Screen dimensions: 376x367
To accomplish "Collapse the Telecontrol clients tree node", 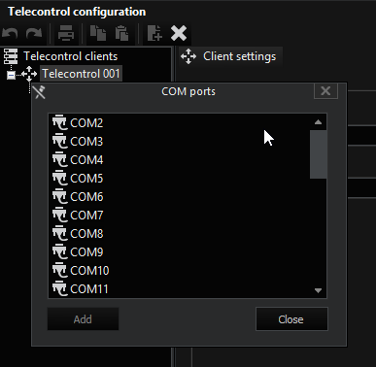I will (x=11, y=75).
